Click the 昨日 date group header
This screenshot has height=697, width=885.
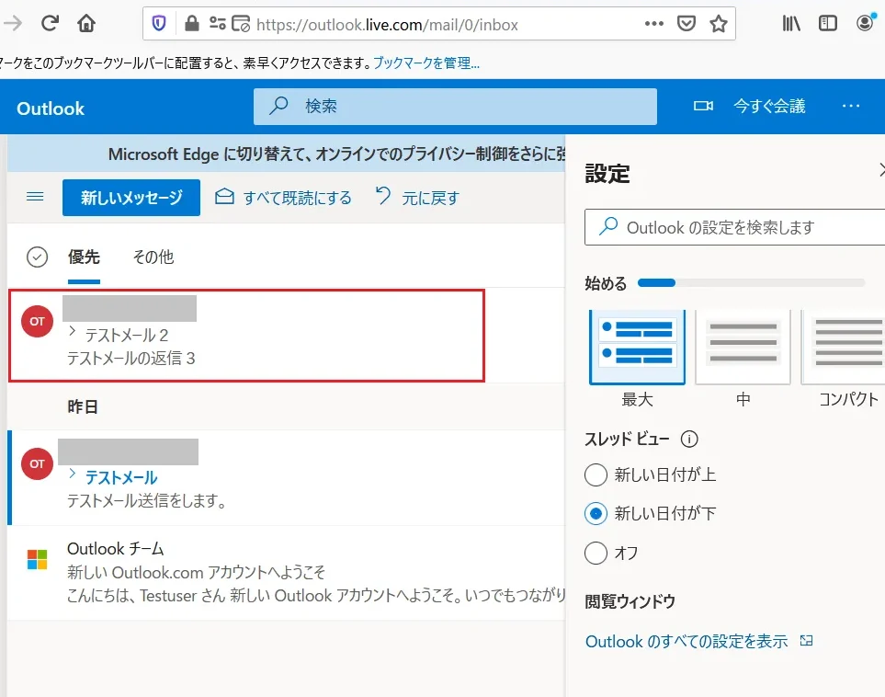coord(83,406)
